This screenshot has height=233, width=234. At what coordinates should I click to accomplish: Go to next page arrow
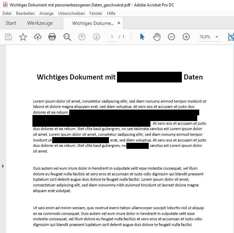pos(97,37)
